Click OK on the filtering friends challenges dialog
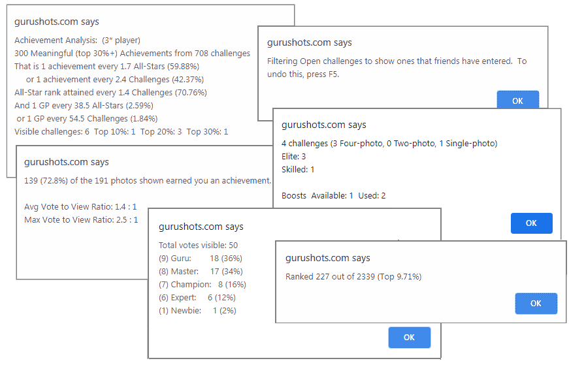Viewport: 569px width, 365px height. pos(518,100)
